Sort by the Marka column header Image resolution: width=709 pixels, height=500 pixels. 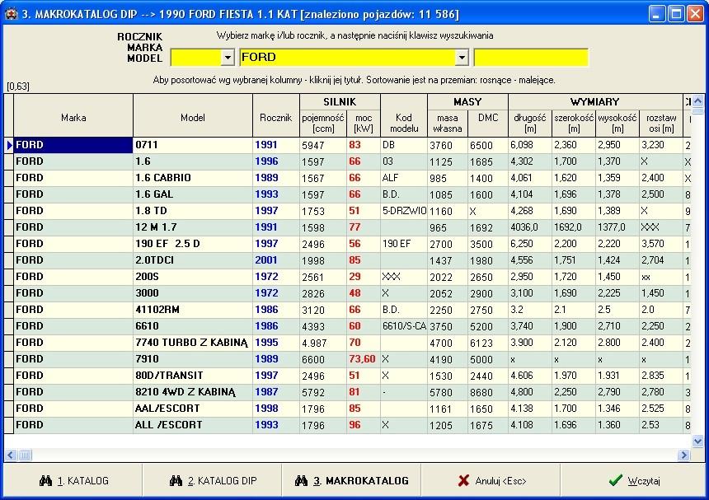tap(73, 115)
